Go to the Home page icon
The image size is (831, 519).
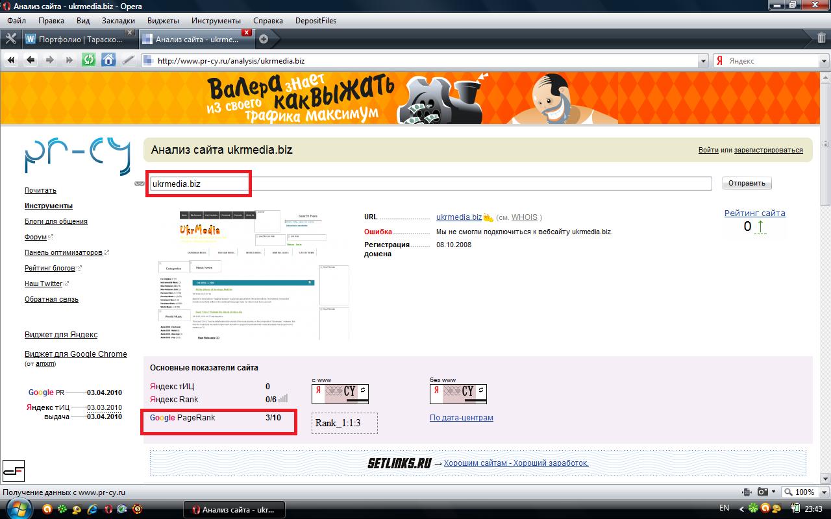pyautogui.click(x=108, y=60)
